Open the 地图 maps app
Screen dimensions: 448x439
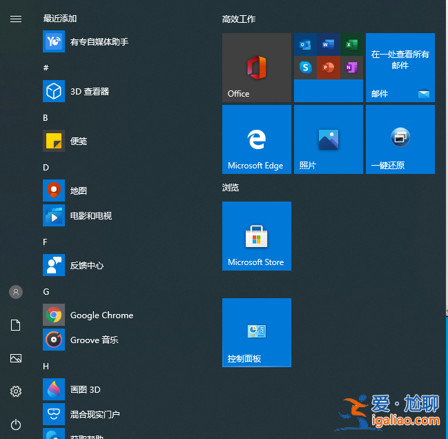point(65,191)
